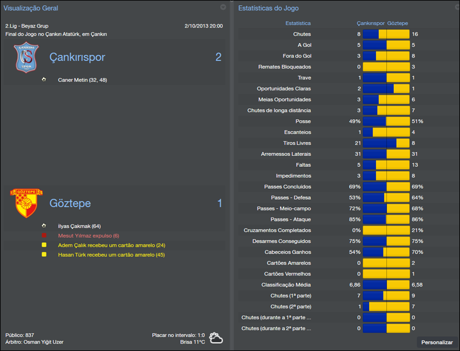
Task: Click the Çankırıspor club crest
Action: tap(25, 58)
